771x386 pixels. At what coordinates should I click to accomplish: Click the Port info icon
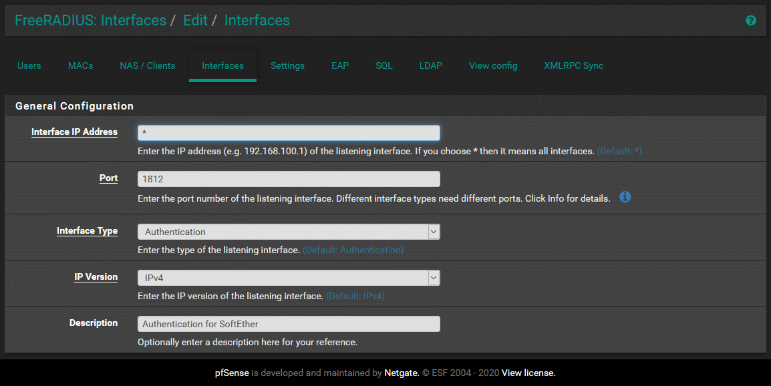click(625, 197)
